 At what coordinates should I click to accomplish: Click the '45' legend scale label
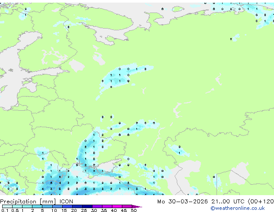tap(124, 210)
